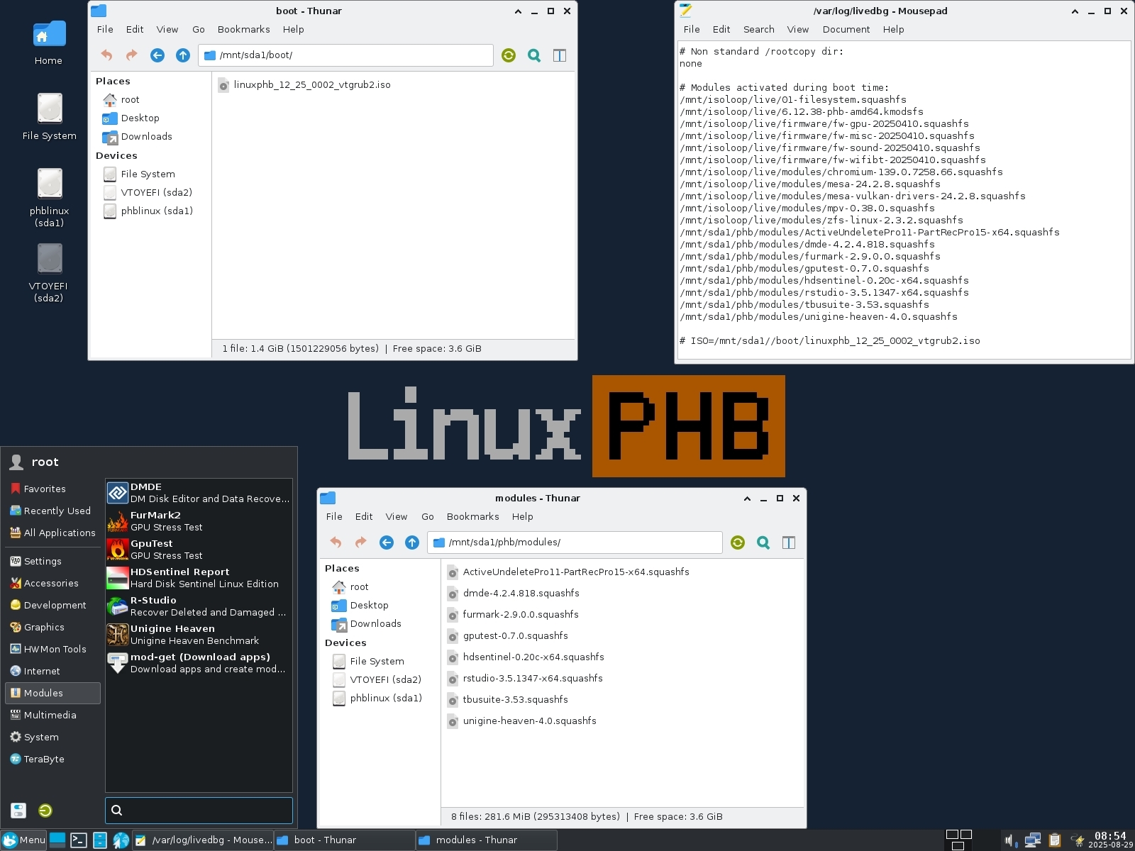The image size is (1135, 851).
Task: Click workspace switcher in panel
Action: (x=959, y=840)
